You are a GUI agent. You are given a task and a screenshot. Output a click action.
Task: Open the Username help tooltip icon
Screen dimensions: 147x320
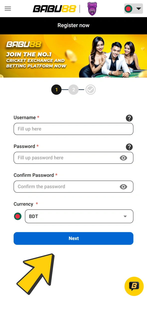point(129,118)
